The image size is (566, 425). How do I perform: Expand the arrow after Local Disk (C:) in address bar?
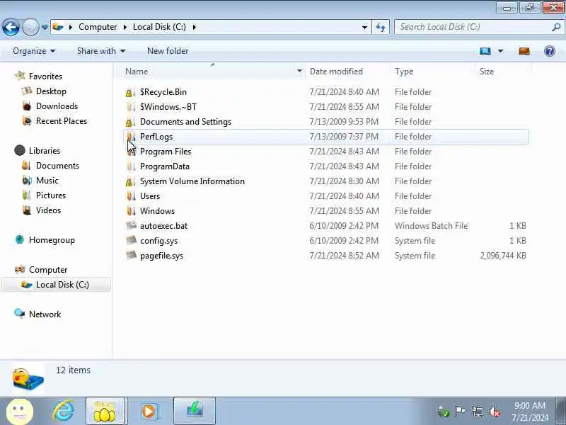coord(194,27)
